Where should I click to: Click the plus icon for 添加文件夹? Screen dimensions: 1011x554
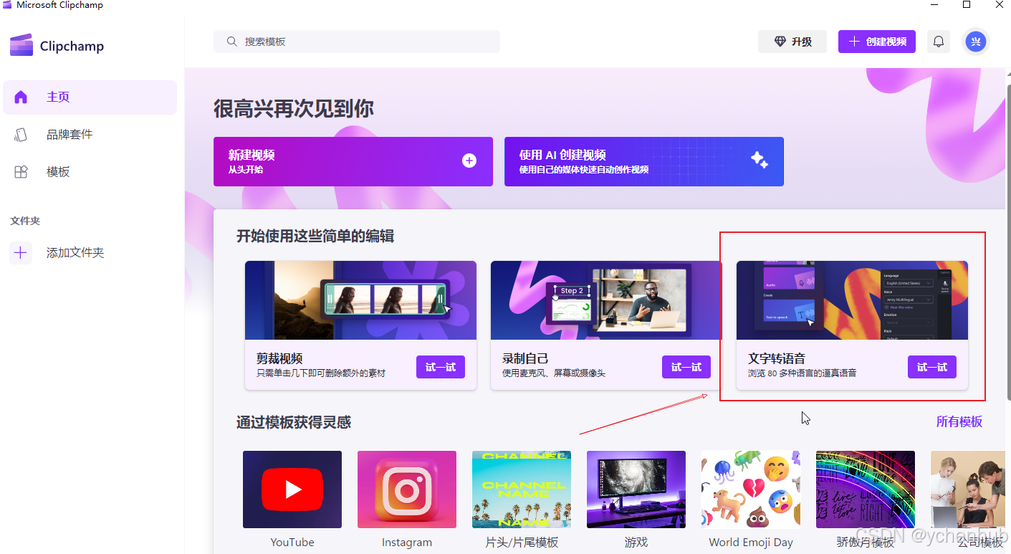(21, 253)
